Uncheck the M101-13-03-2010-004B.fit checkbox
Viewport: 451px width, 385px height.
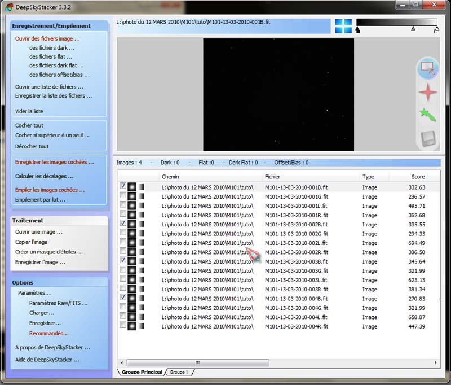123,298
